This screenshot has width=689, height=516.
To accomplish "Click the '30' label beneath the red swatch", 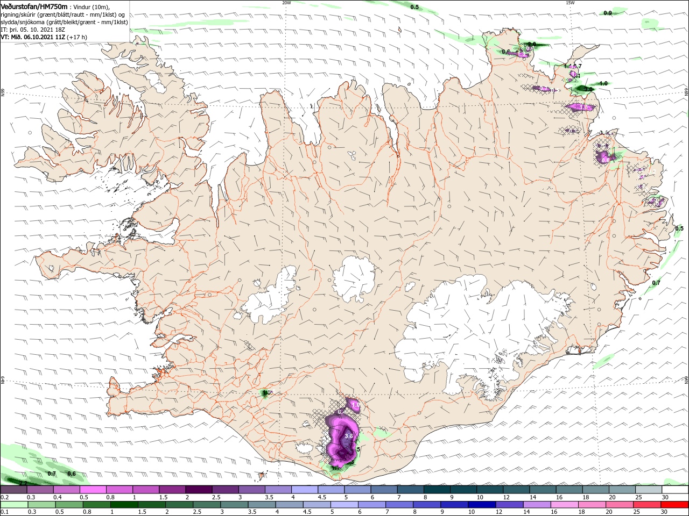I will pos(664,512).
